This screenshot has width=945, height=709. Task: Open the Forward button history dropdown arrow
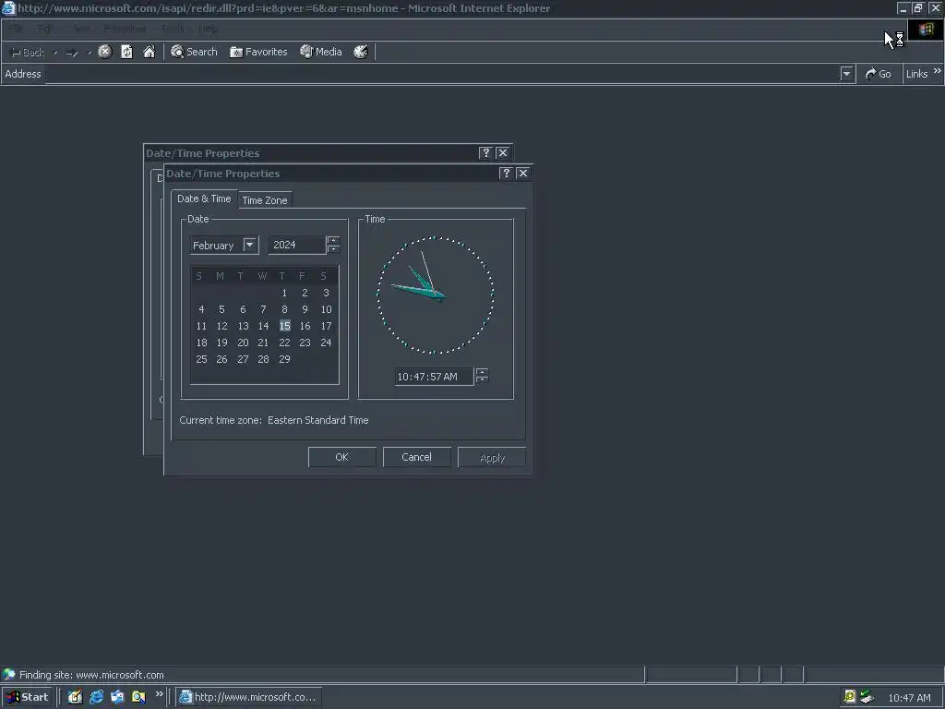coord(90,53)
